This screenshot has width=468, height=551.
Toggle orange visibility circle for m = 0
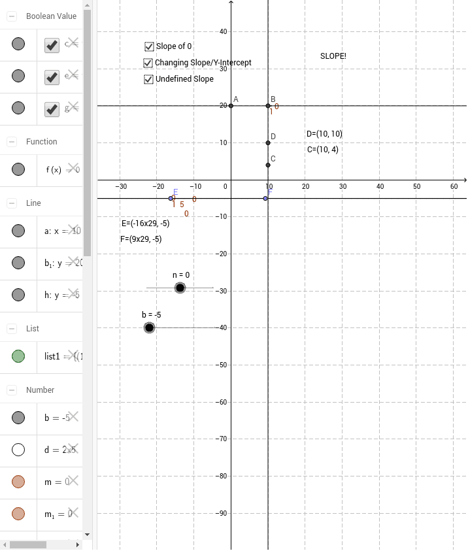18,482
